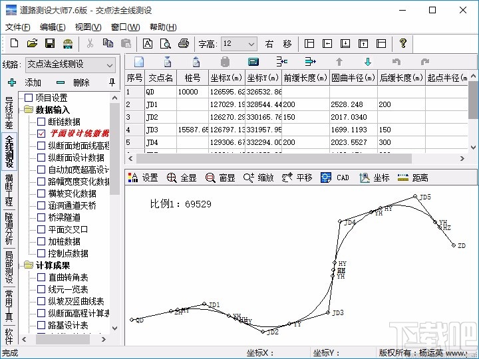Switch to the 横断工程 side tab

coord(9,189)
